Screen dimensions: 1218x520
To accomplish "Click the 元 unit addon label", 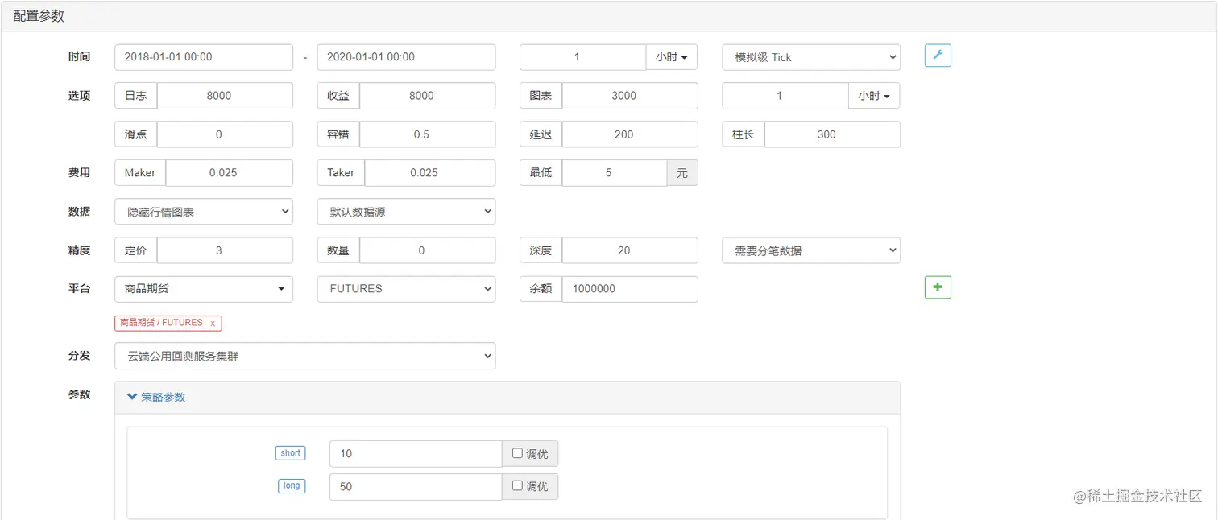I will (682, 173).
